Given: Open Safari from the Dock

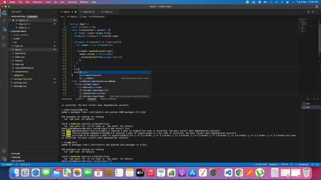Looking at the screenshot, I should coord(36,172).
